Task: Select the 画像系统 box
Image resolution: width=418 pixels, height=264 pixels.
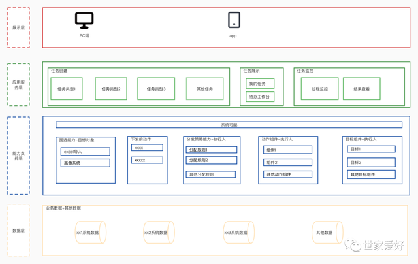Action: (x=86, y=163)
